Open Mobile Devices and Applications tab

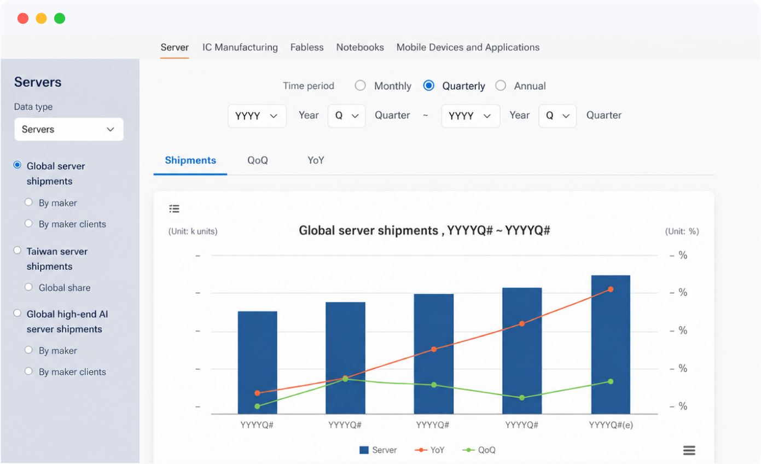tap(468, 48)
